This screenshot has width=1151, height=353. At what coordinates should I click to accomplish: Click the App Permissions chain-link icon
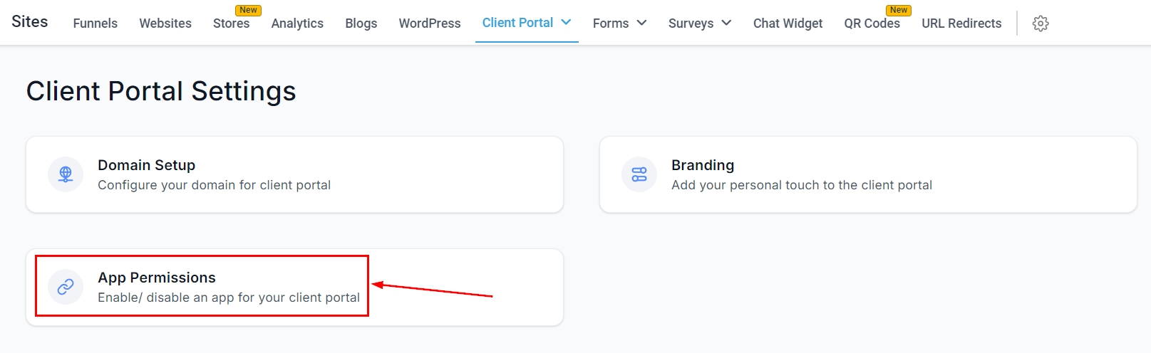tap(66, 287)
